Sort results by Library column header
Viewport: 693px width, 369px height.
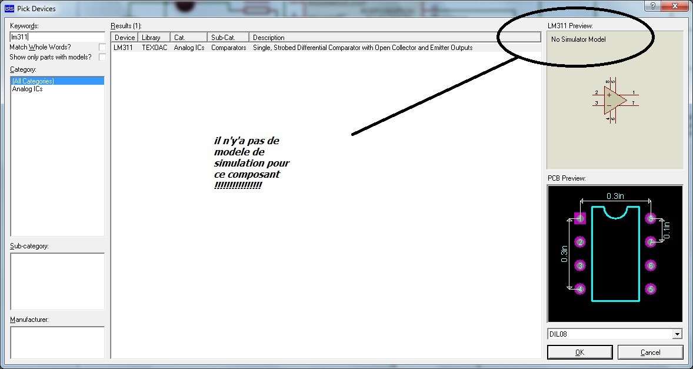pos(154,38)
